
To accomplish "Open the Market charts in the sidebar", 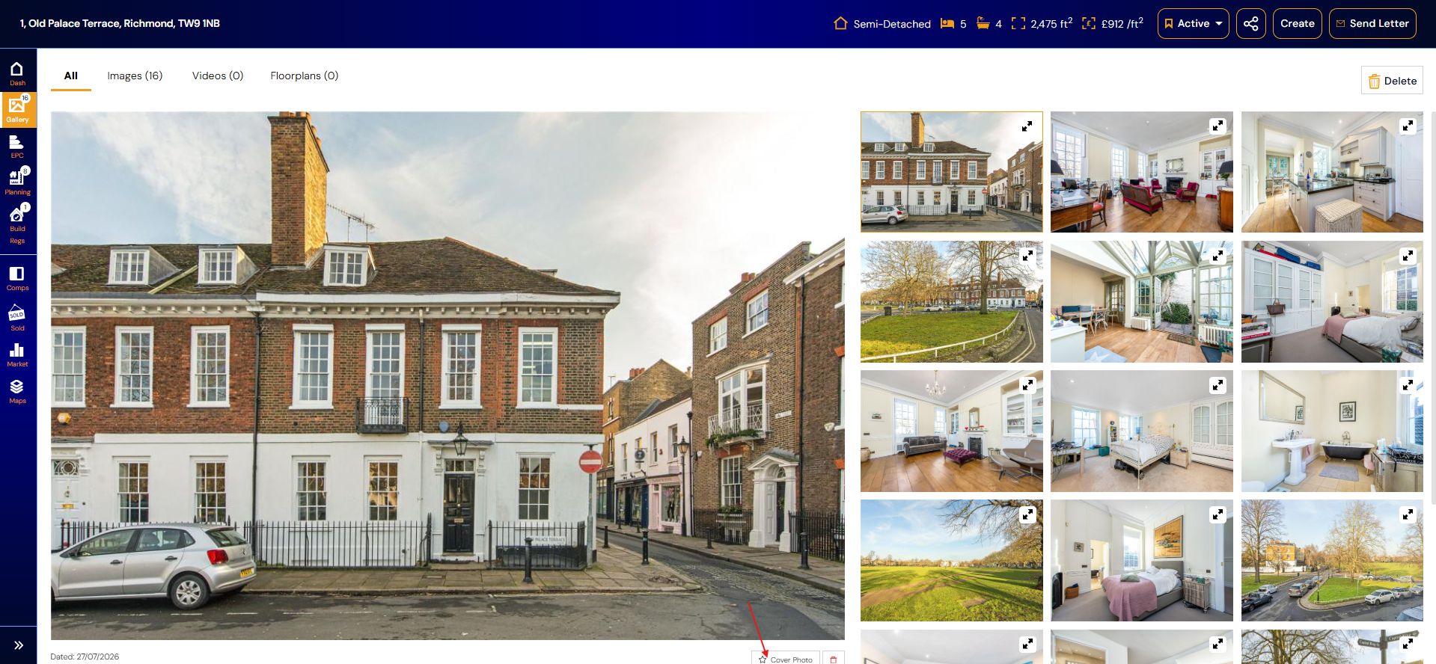I will coord(17,355).
